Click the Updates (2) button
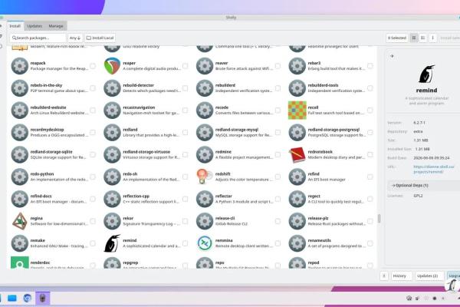The height and width of the screenshot is (307, 460). pos(428,276)
